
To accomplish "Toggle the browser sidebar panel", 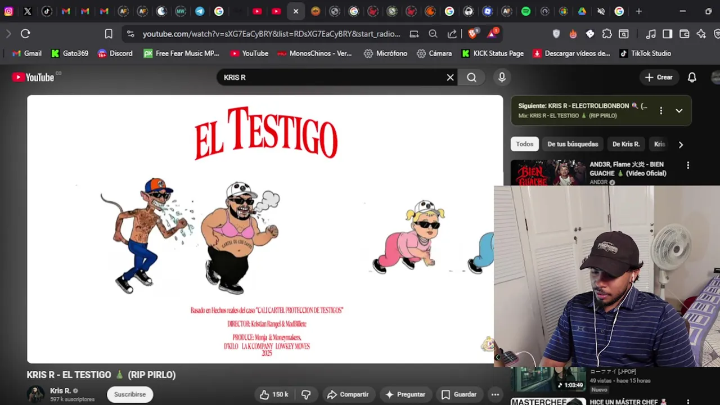I will coord(668,34).
